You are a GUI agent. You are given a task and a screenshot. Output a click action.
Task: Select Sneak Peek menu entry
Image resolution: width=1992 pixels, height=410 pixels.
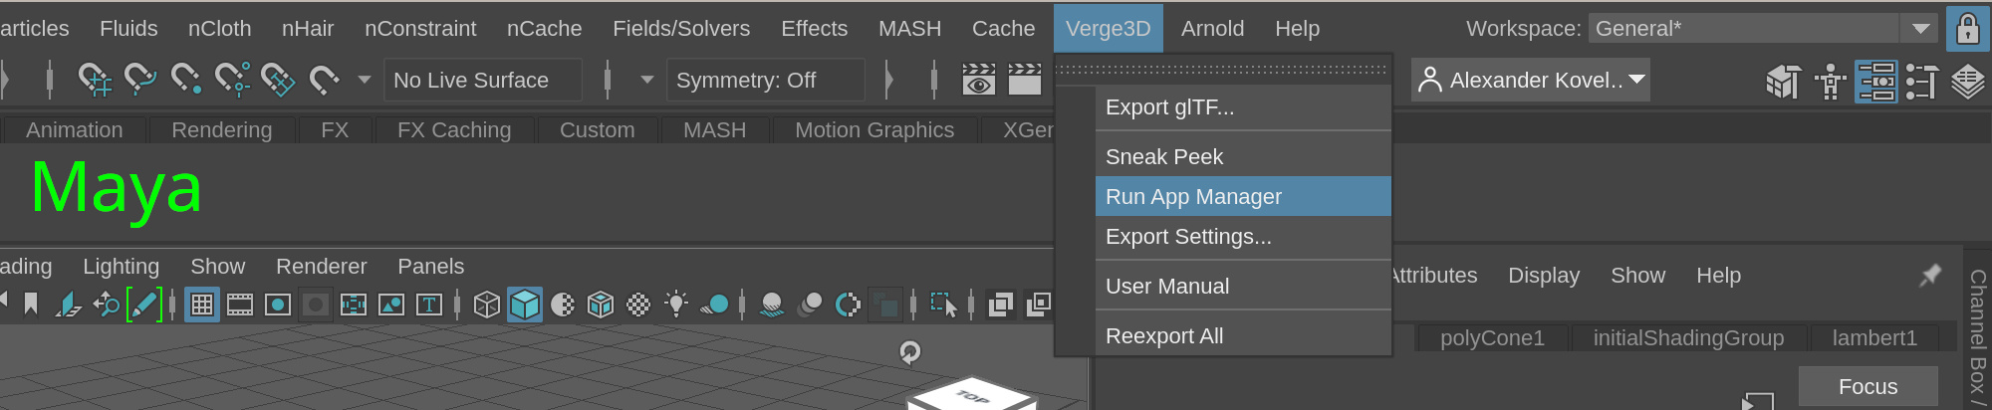tap(1243, 157)
